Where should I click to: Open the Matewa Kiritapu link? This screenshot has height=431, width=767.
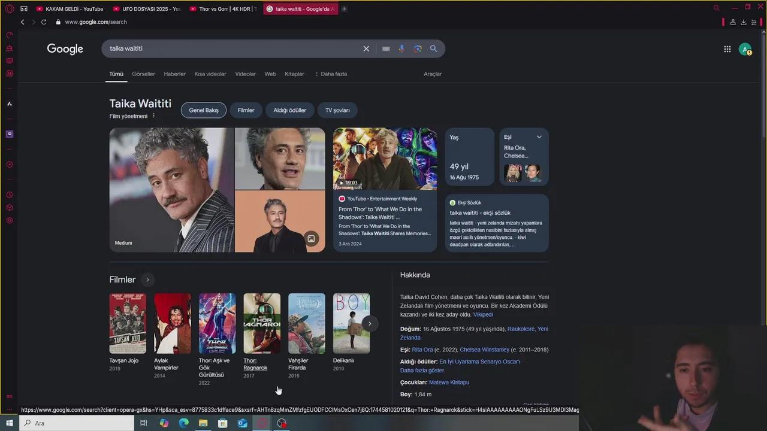click(449, 383)
